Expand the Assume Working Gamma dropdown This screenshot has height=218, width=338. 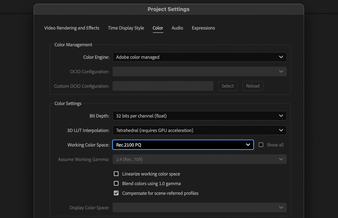(x=199, y=159)
